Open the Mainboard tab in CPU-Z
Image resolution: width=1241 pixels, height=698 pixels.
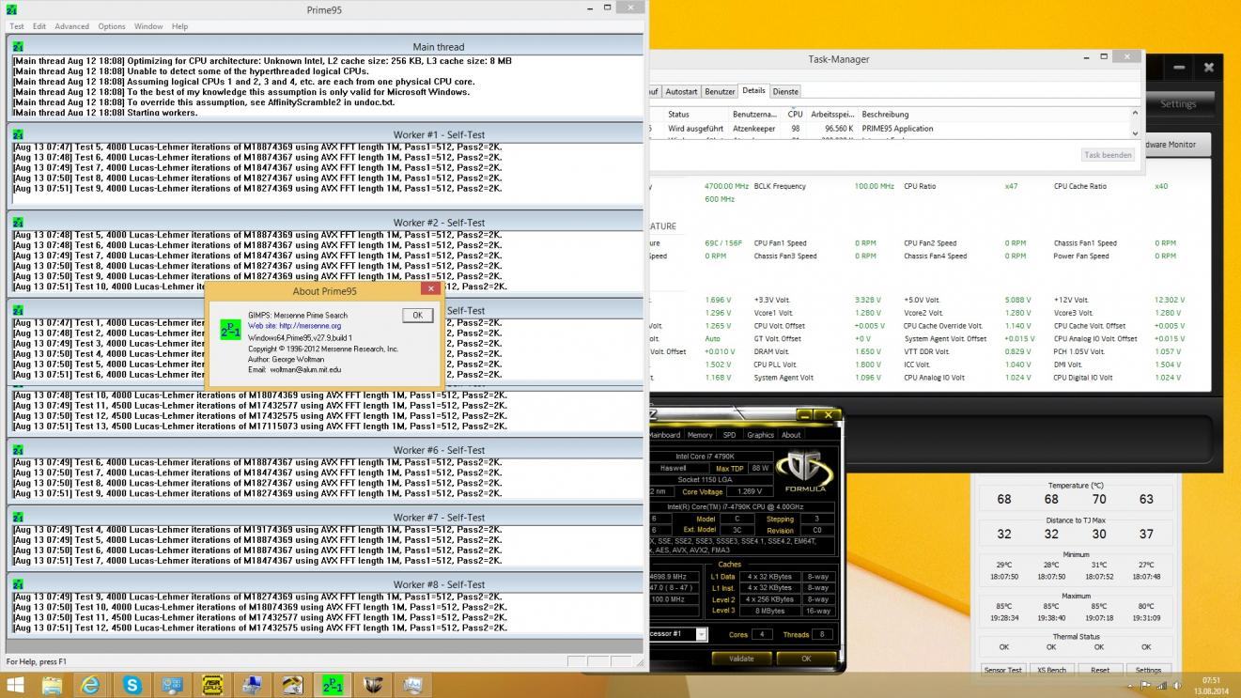click(x=664, y=435)
